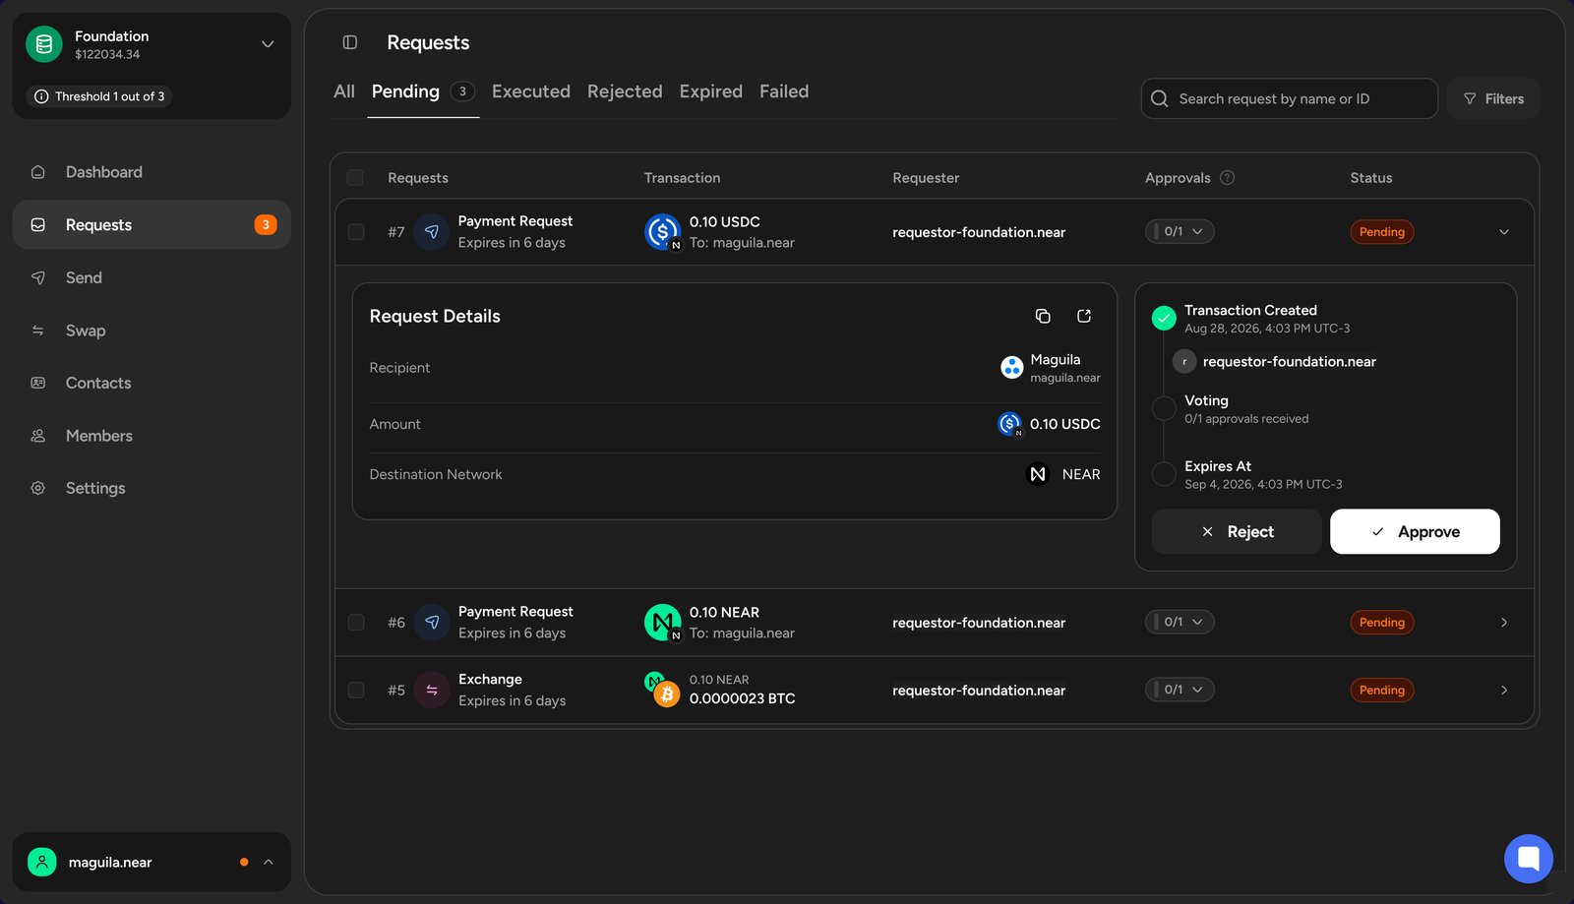Click the Pending status badge for #7

[x=1381, y=232]
